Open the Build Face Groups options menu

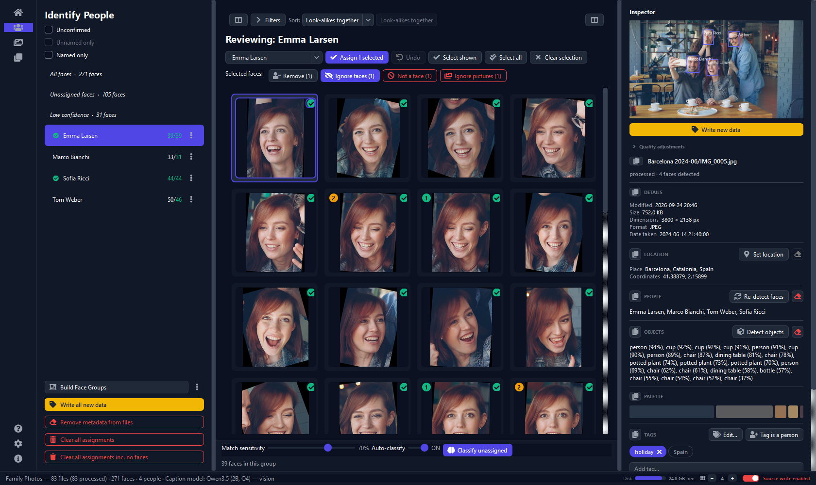click(197, 387)
